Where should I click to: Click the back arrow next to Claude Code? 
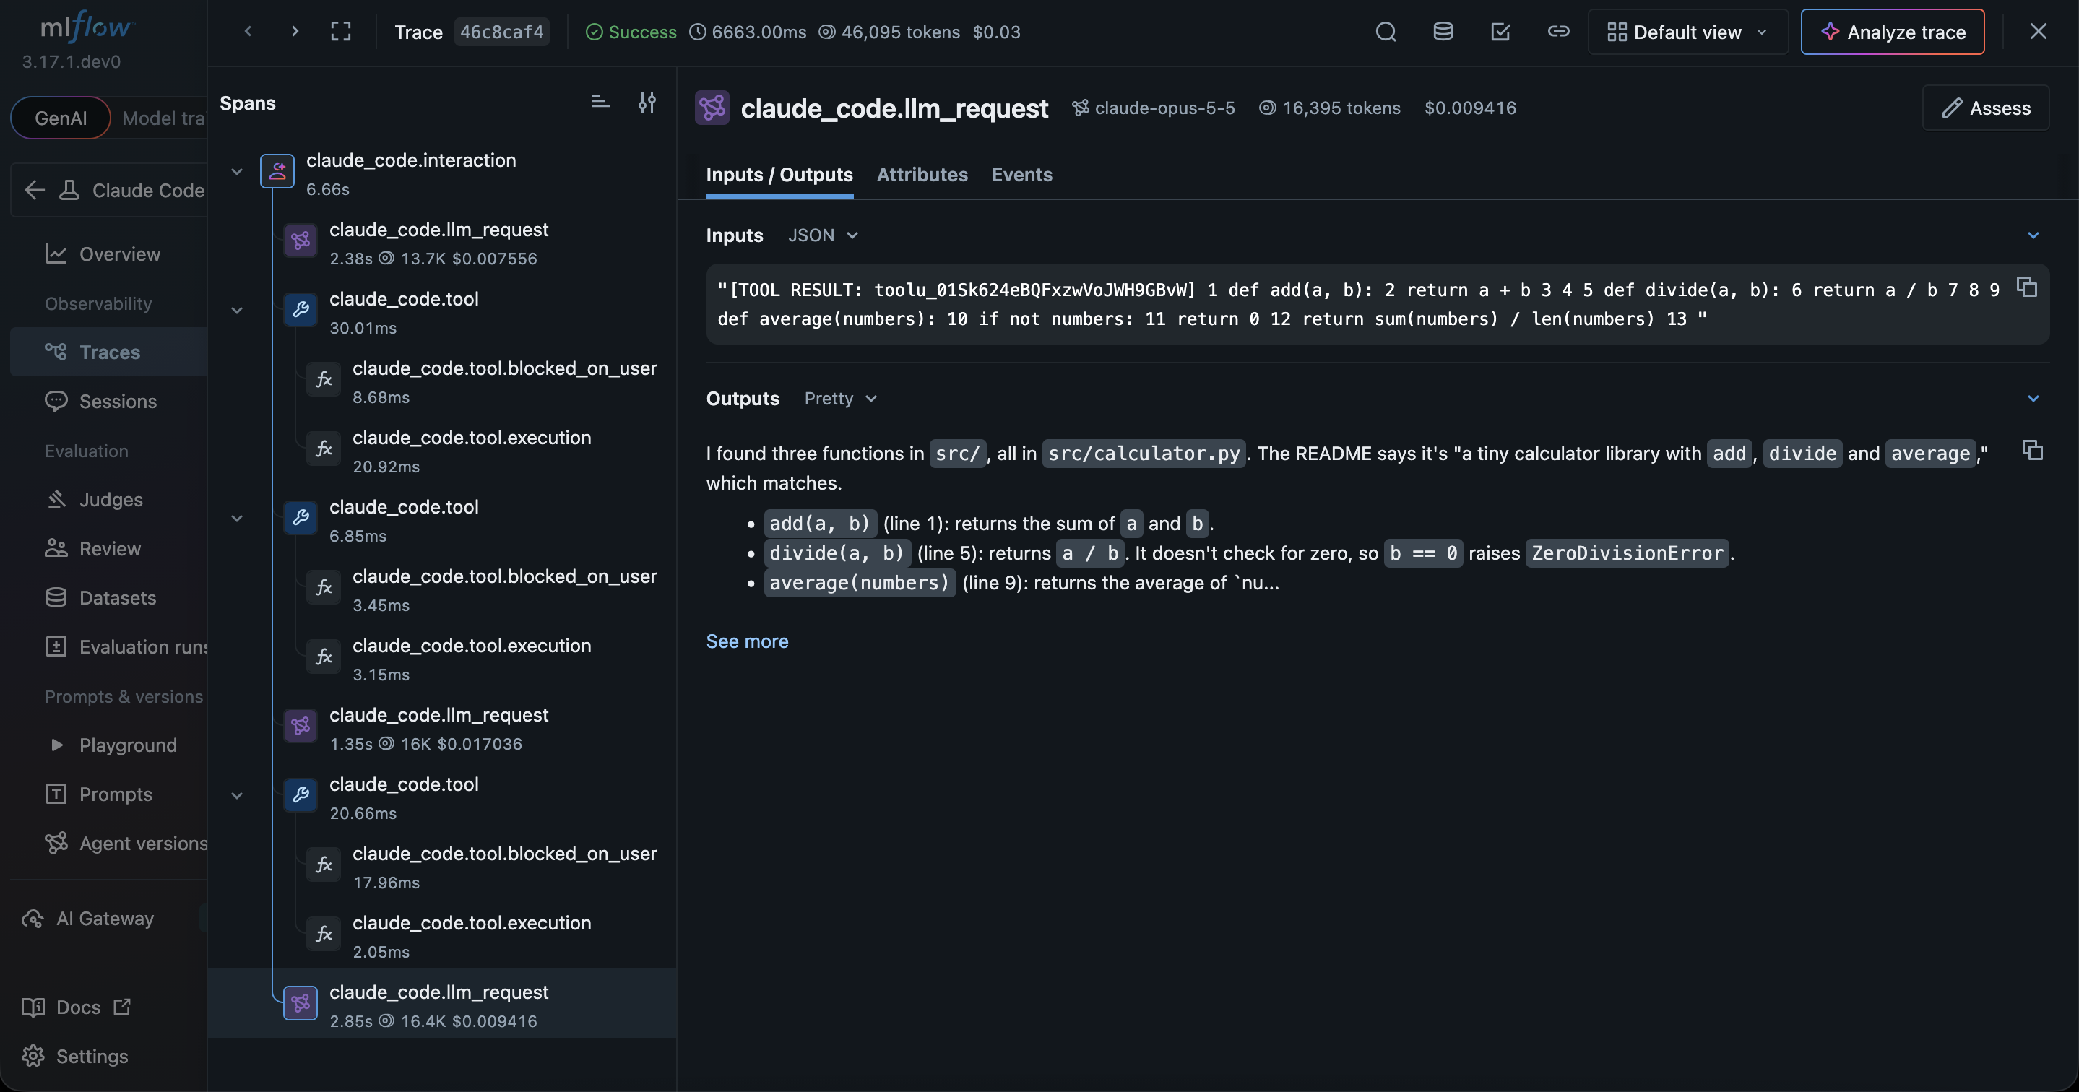[34, 191]
